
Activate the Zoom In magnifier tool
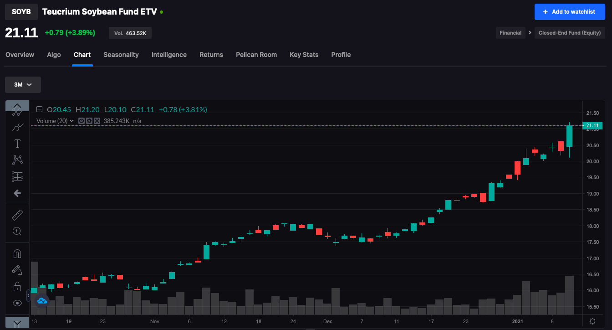[x=17, y=231]
